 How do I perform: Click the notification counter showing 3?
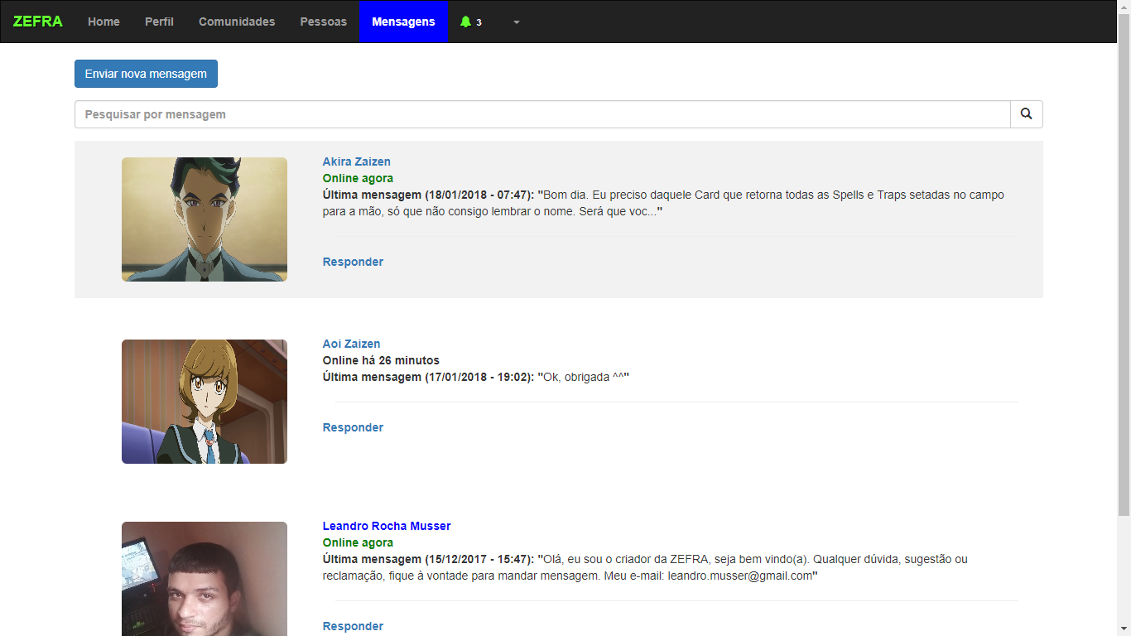click(x=477, y=22)
